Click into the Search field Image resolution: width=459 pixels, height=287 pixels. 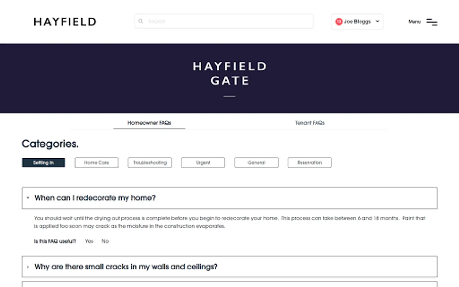click(226, 21)
